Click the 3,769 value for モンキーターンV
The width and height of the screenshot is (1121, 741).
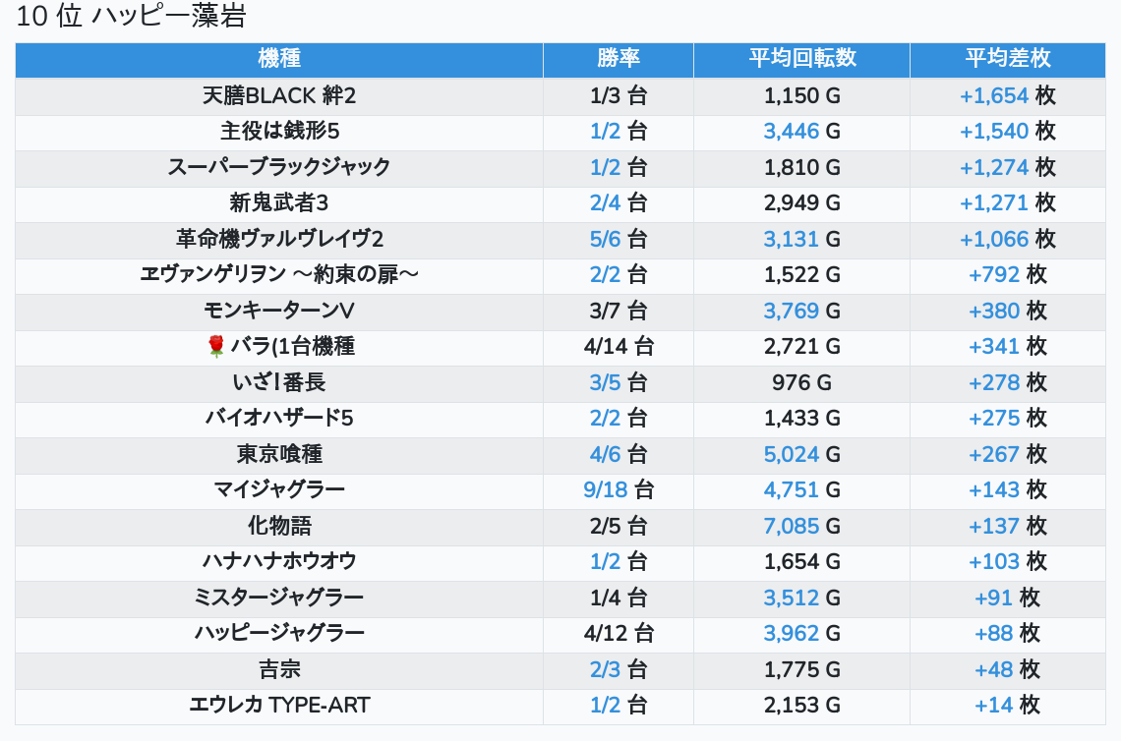[792, 311]
